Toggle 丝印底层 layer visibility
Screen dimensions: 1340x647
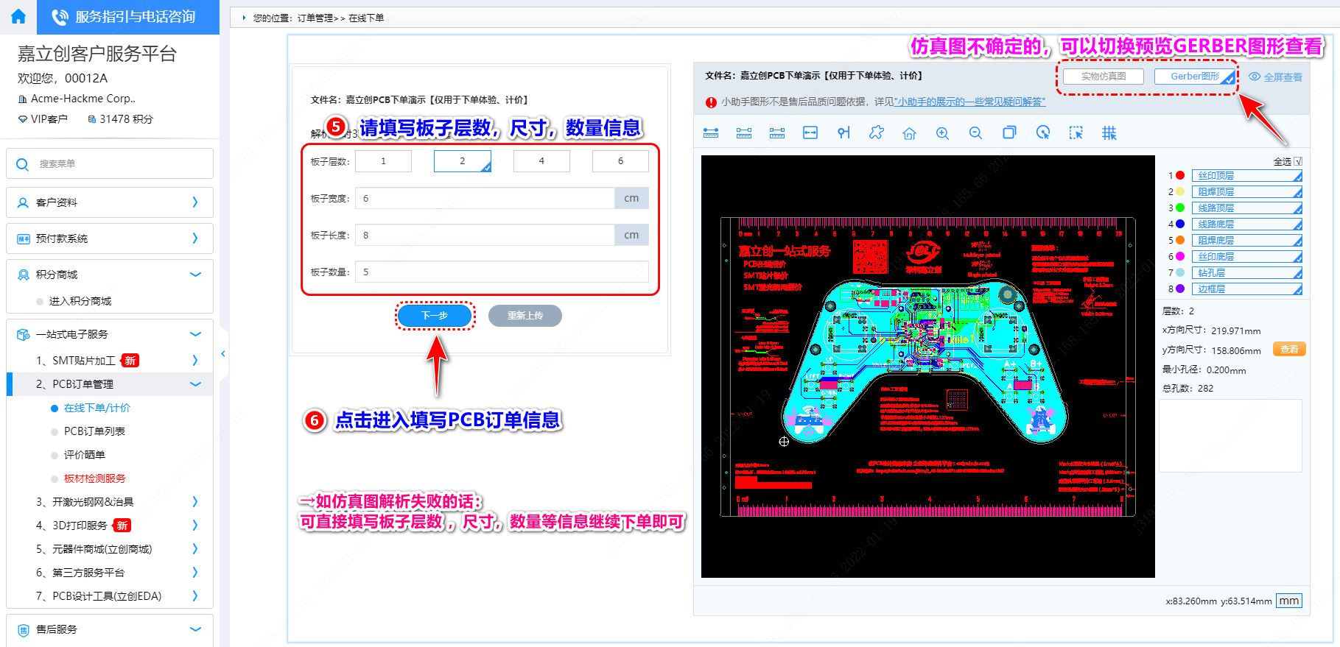1246,257
